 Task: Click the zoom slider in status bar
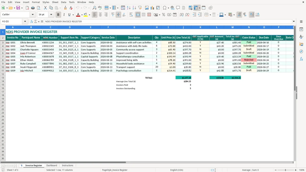point(285,170)
